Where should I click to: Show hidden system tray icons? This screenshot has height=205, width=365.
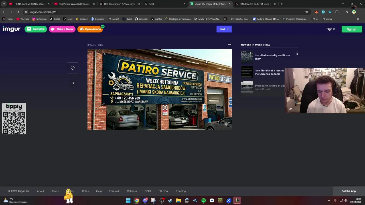coord(329,200)
